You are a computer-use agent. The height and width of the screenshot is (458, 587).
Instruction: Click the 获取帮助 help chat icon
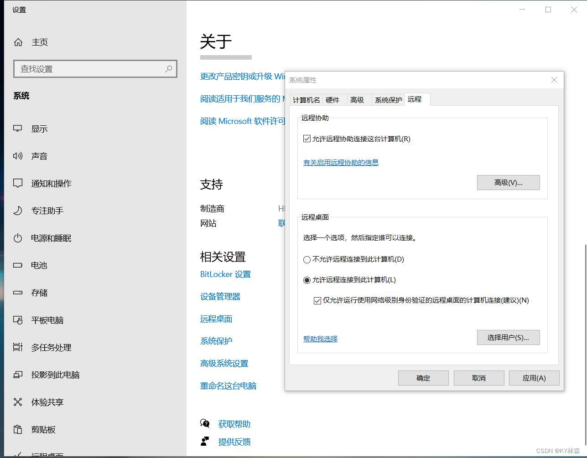[205, 424]
